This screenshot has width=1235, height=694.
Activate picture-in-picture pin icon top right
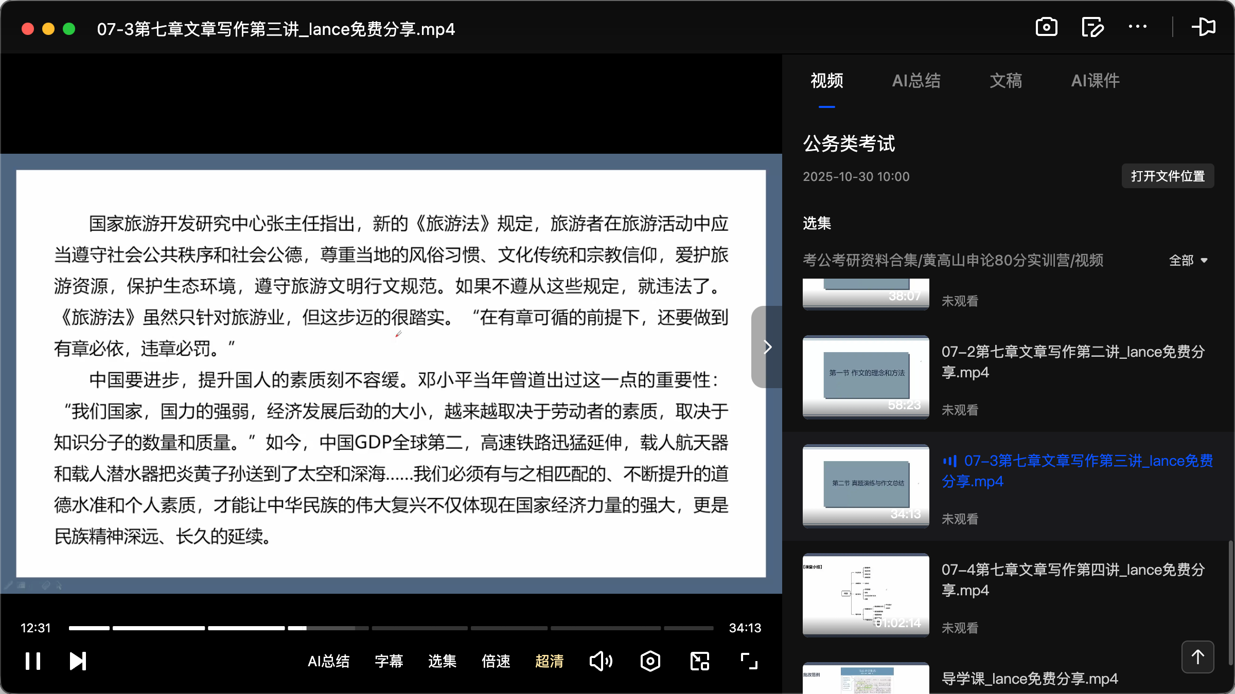click(1205, 27)
